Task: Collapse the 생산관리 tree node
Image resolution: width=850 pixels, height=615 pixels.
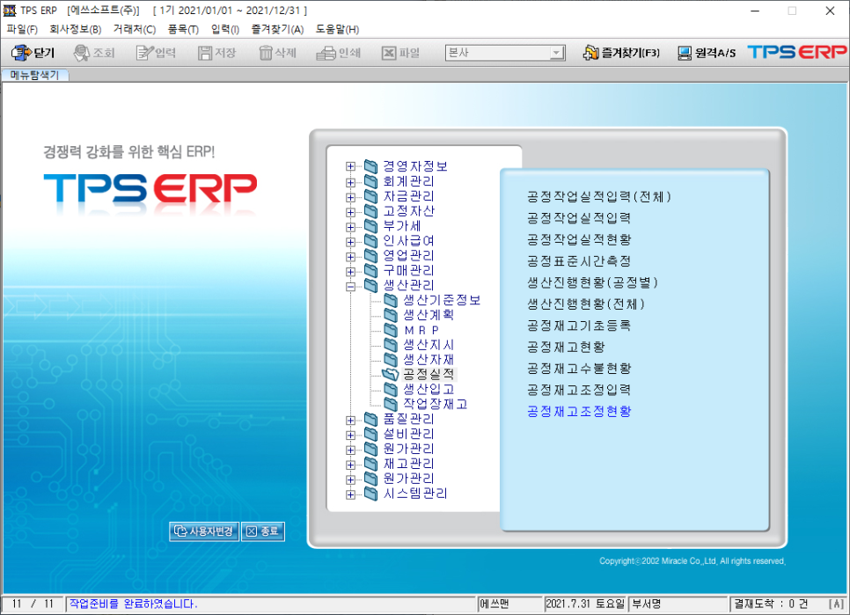Action: coord(351,286)
